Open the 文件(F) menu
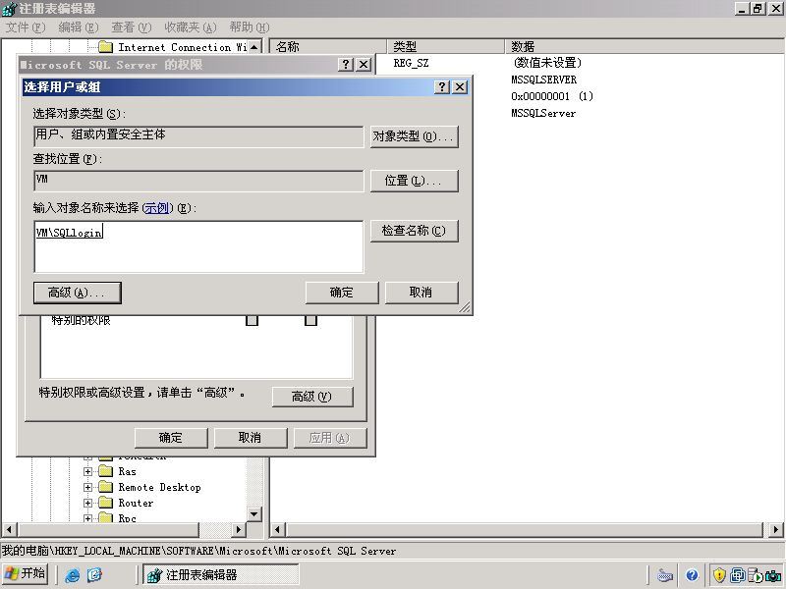 tap(26, 27)
